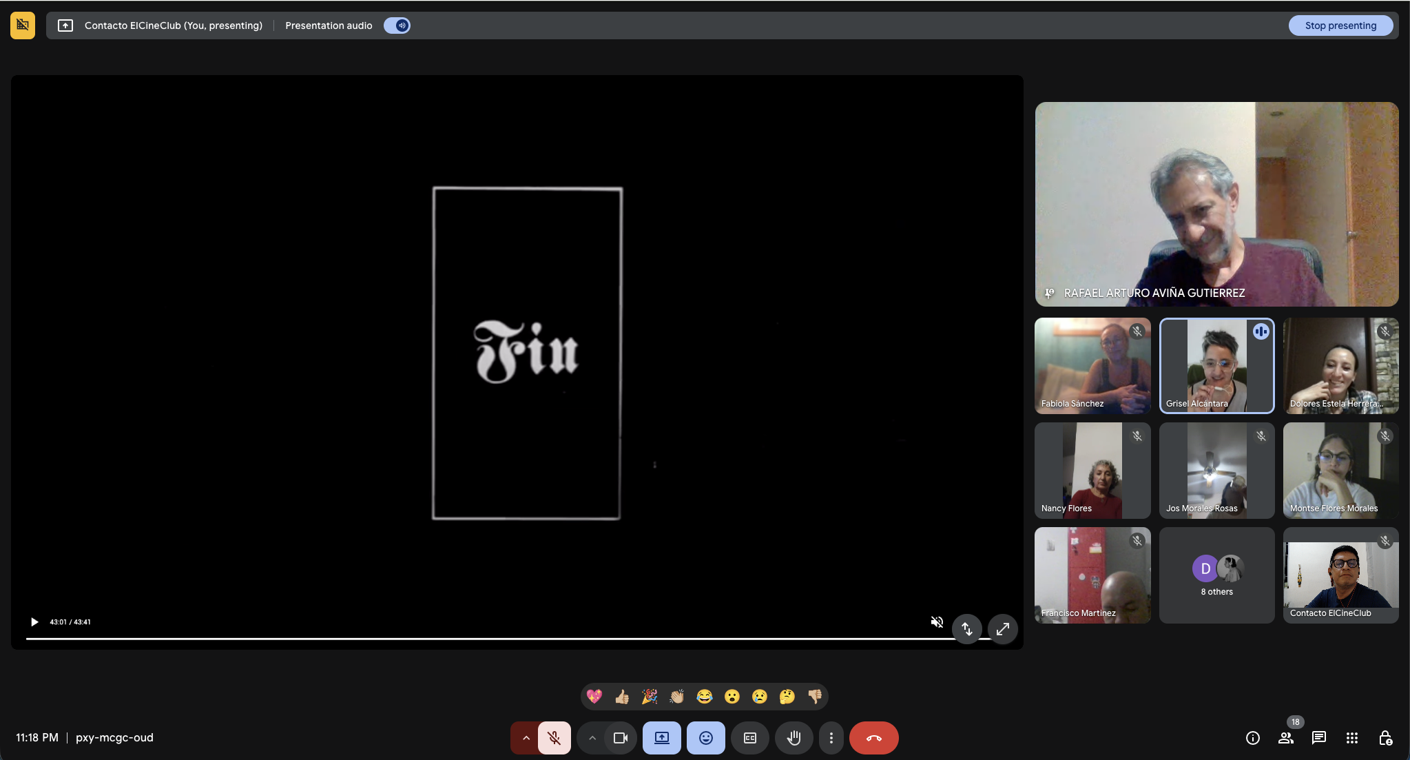The height and width of the screenshot is (760, 1410).
Task: Turn on captions
Action: [x=749, y=737]
